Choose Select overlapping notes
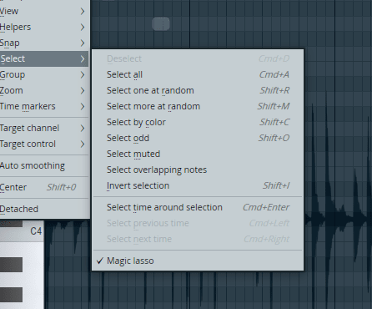 click(x=198, y=170)
